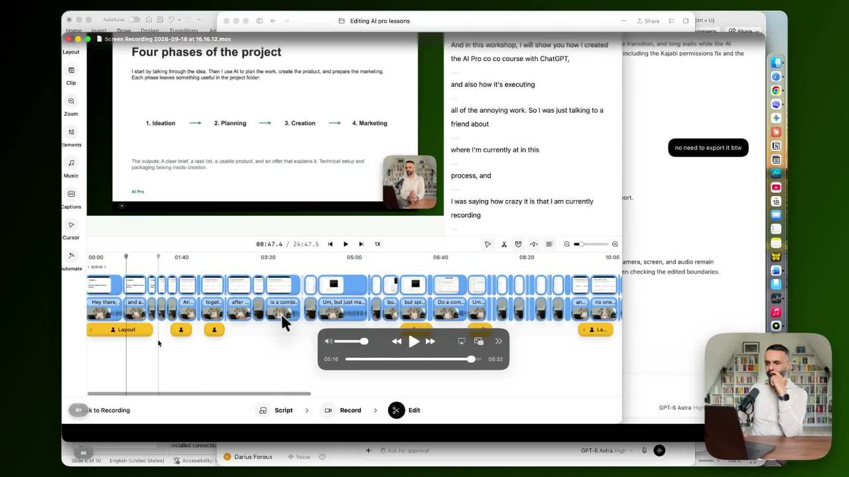
Task: Mute via the player overlay speaker icon
Action: pos(328,341)
